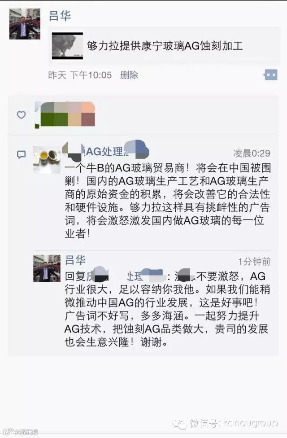287x438 pixels.
Task: Click the 微信号: kanougroup watermark text
Action: 234,424
